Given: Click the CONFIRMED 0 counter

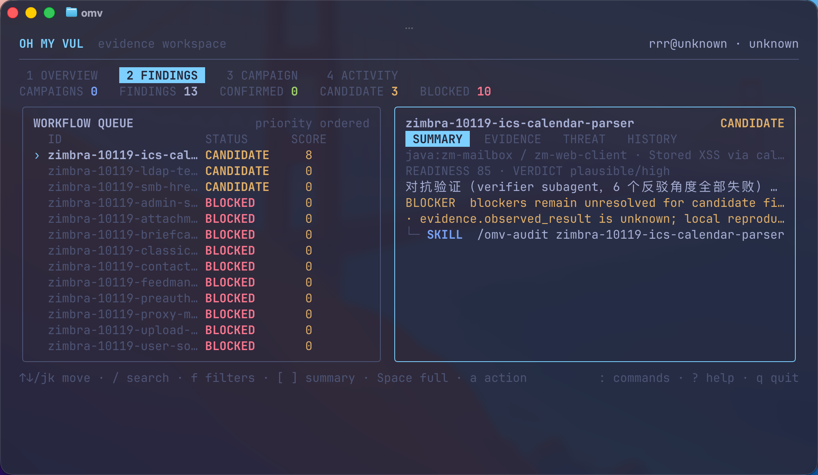Looking at the screenshot, I should pyautogui.click(x=259, y=91).
